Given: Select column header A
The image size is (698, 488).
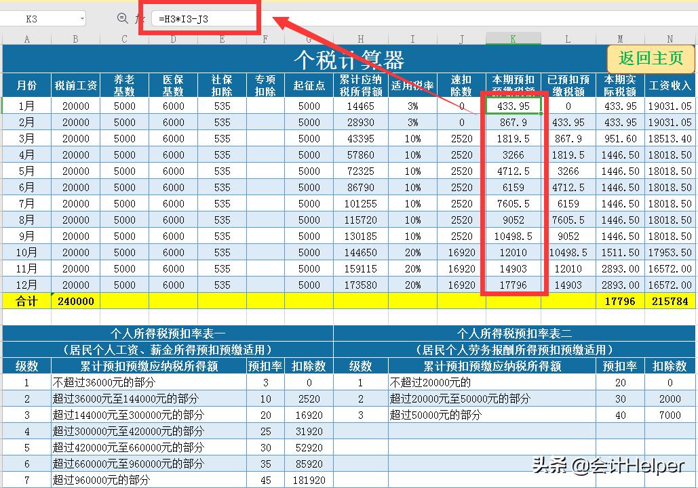Looking at the screenshot, I should 26,39.
